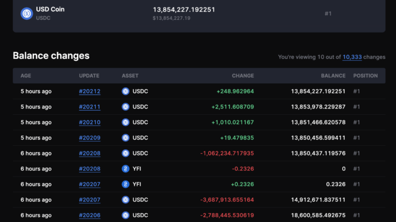Click the USD Coin asset name
This screenshot has height=222, width=396.
(x=50, y=9)
